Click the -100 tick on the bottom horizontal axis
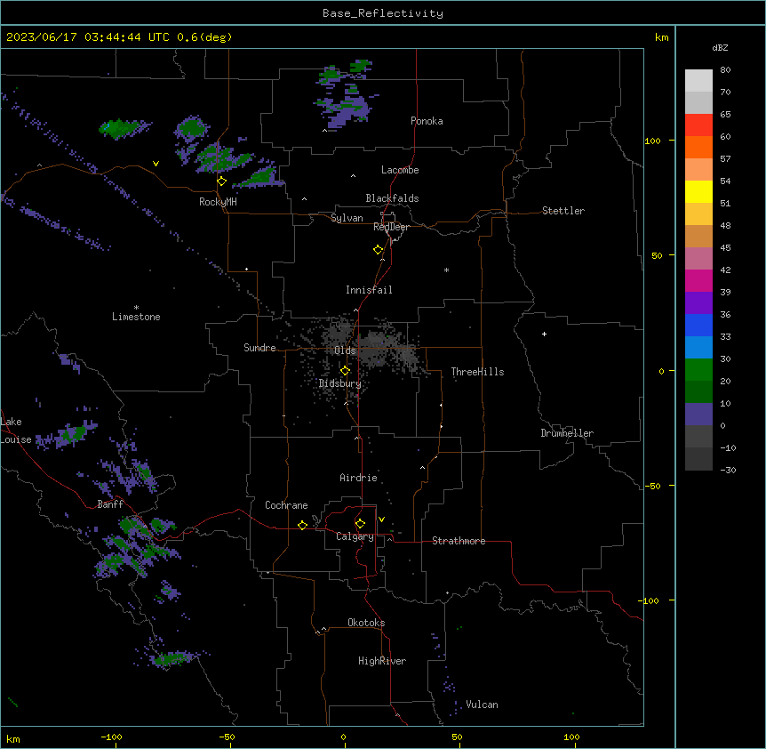766x749 pixels. [x=111, y=737]
